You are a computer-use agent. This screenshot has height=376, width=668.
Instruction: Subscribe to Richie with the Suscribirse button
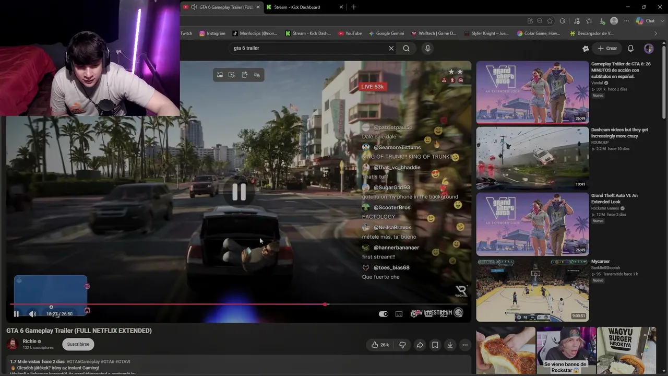(x=78, y=344)
